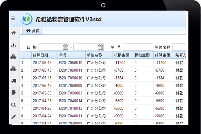This screenshot has height=134, width=201.
Task: Open the magnifier search sidebar icon
Action: click(14, 105)
